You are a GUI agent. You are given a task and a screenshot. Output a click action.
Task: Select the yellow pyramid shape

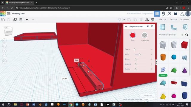(163, 96)
